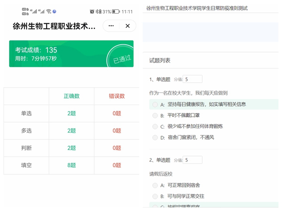Open the three-dots more options menu
Image resolution: width=282 pixels, height=211 pixels.
coord(111,26)
